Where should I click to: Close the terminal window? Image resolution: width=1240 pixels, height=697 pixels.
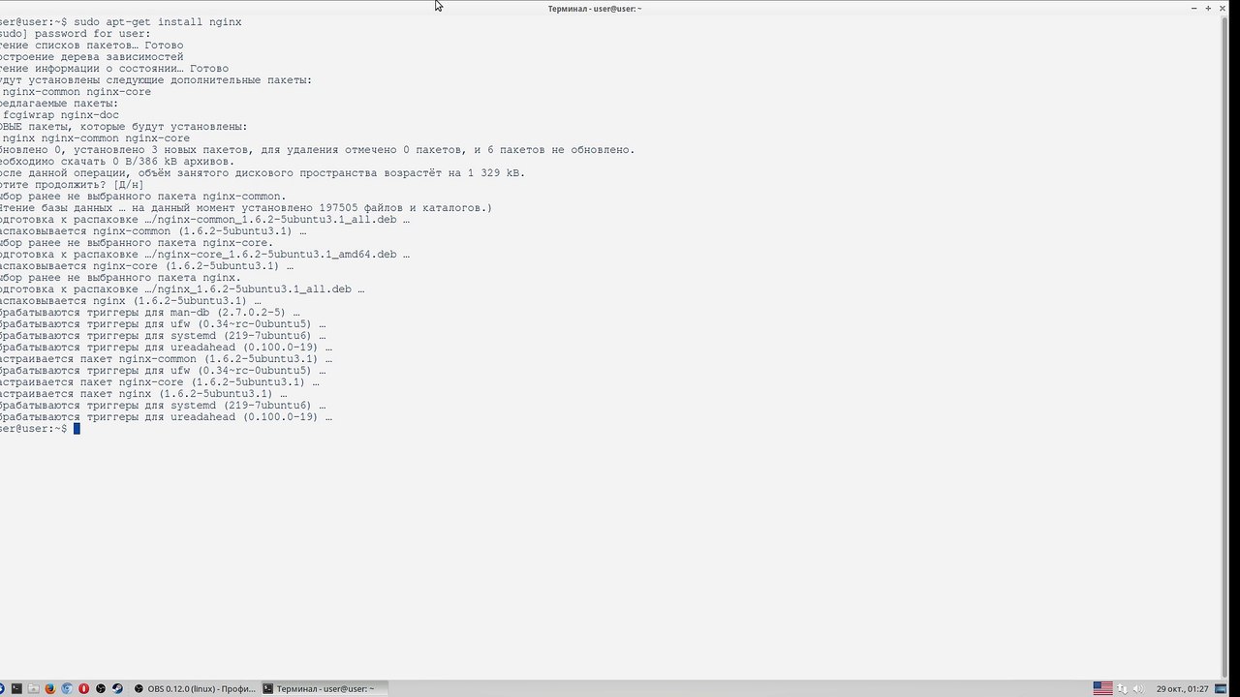[x=1222, y=9]
